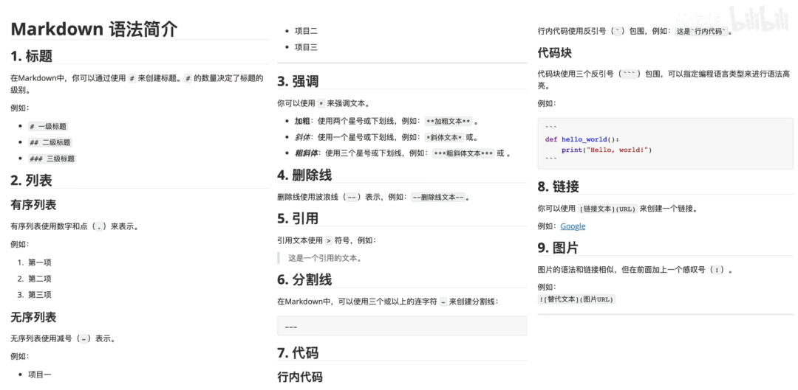Select the code snippet '# 一级标题'
The image size is (798, 390).
pyautogui.click(x=48, y=127)
